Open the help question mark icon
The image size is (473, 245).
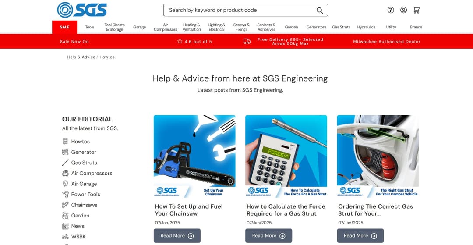391,10
